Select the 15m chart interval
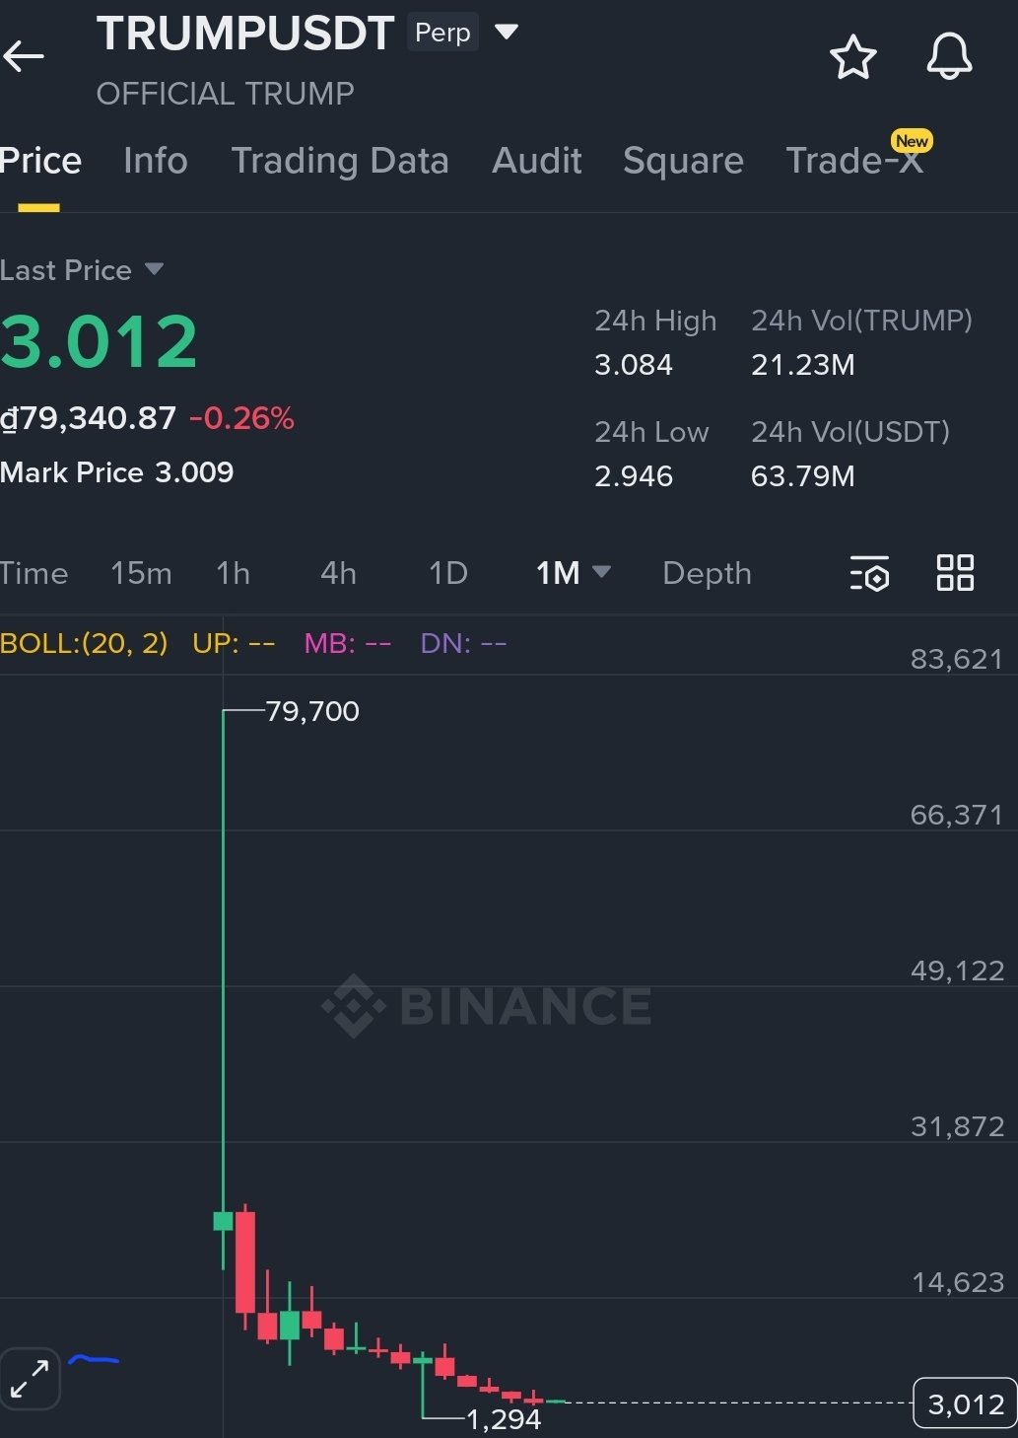 pos(141,573)
